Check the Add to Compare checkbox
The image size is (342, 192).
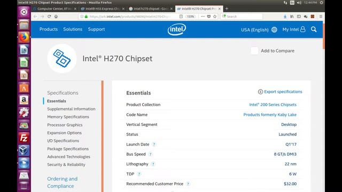254,51
